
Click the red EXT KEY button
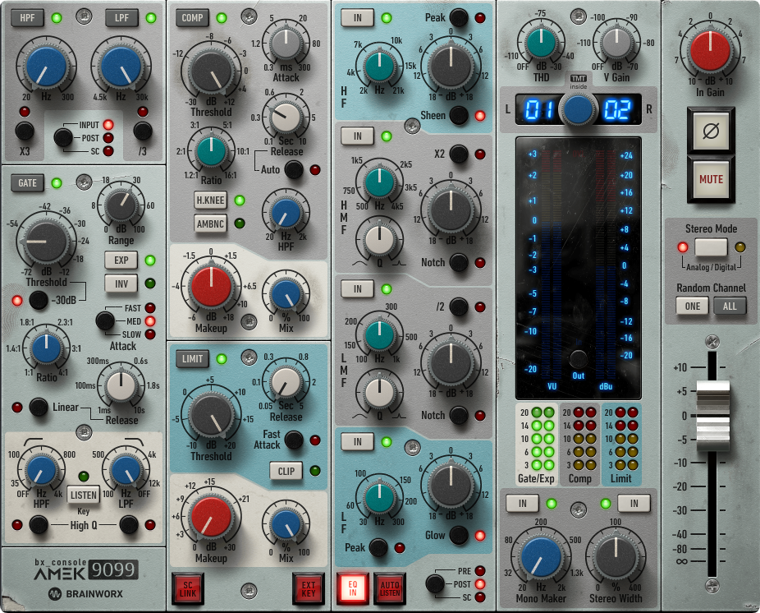point(309,588)
